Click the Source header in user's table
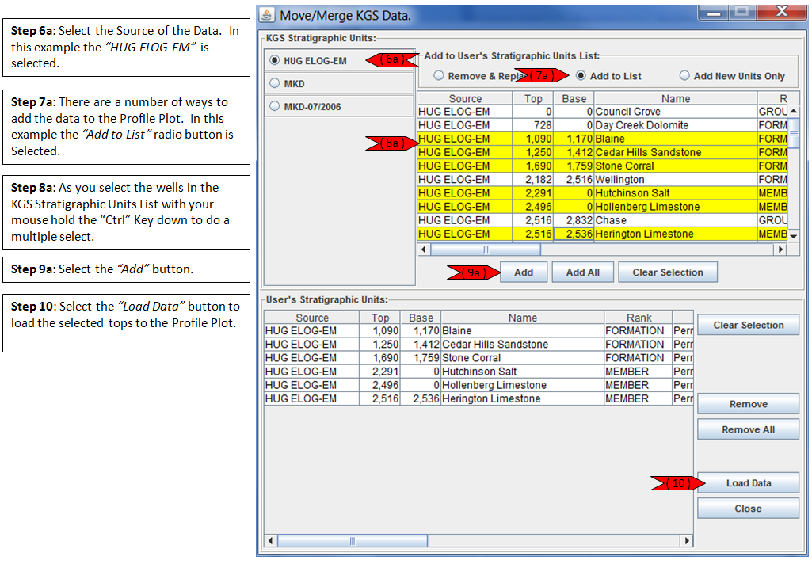This screenshot has height=564, width=812. pyautogui.click(x=312, y=318)
